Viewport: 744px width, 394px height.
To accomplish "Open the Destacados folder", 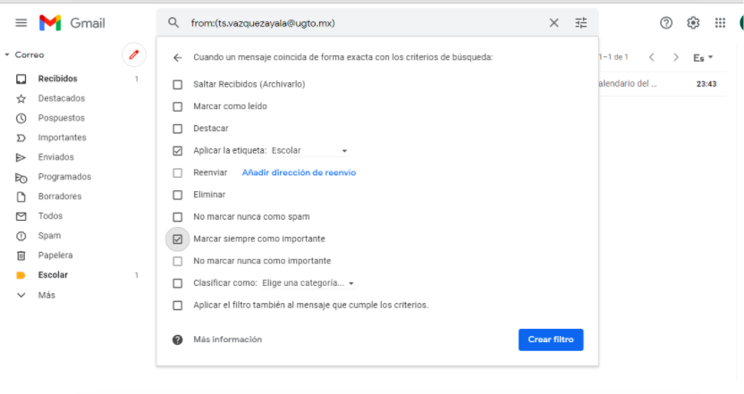I will pos(61,98).
